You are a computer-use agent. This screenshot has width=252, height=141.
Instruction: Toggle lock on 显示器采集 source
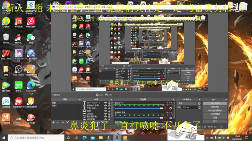(x=109, y=116)
